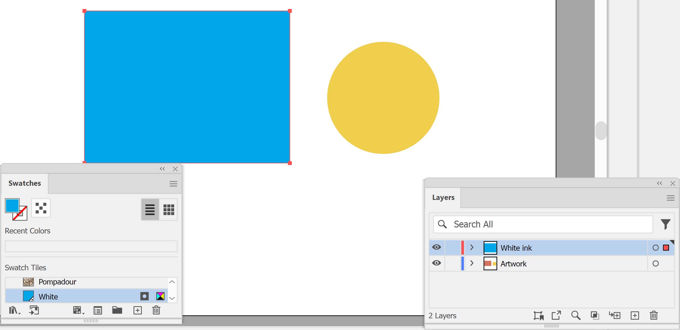680x330 pixels.
Task: Create a New Swatch
Action: click(x=137, y=310)
